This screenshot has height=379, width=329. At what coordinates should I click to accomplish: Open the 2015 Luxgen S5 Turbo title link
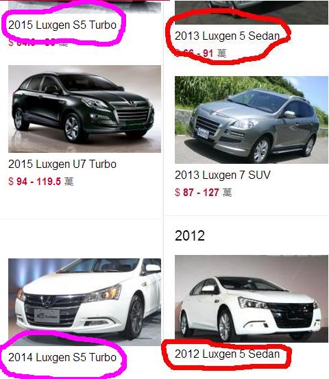(x=62, y=25)
